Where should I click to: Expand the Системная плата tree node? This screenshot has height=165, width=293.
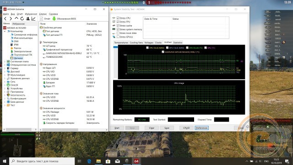(5, 61)
